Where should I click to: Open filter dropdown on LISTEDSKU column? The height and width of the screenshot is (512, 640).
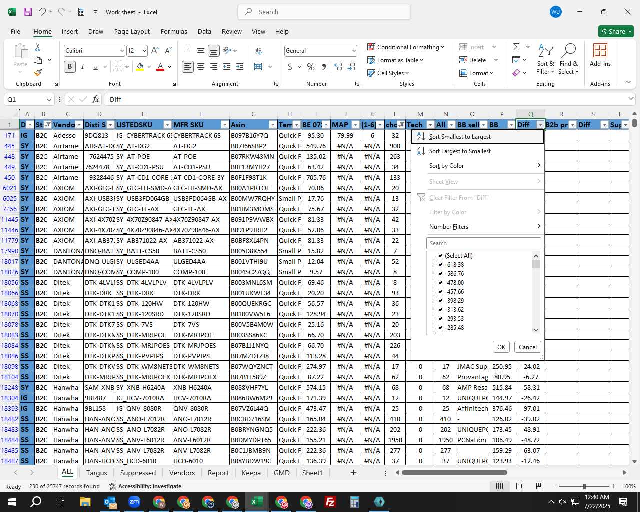(x=167, y=125)
